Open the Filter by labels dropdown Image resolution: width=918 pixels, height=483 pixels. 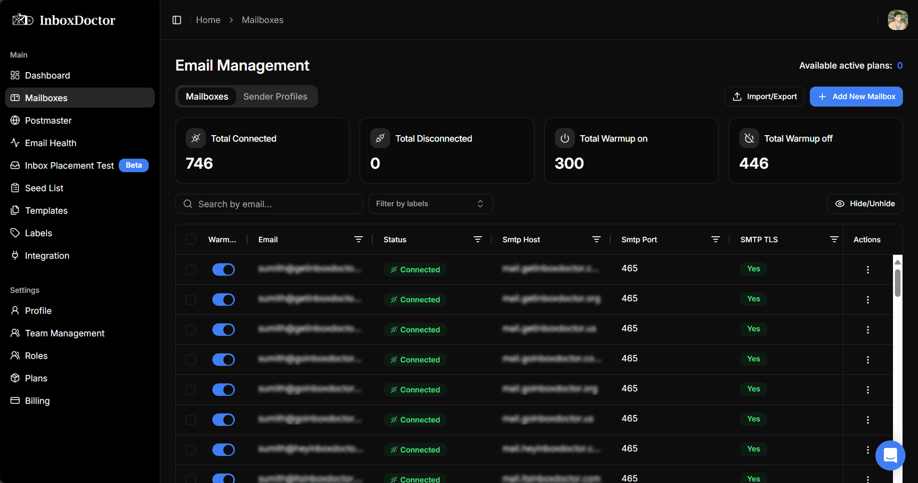(x=430, y=204)
